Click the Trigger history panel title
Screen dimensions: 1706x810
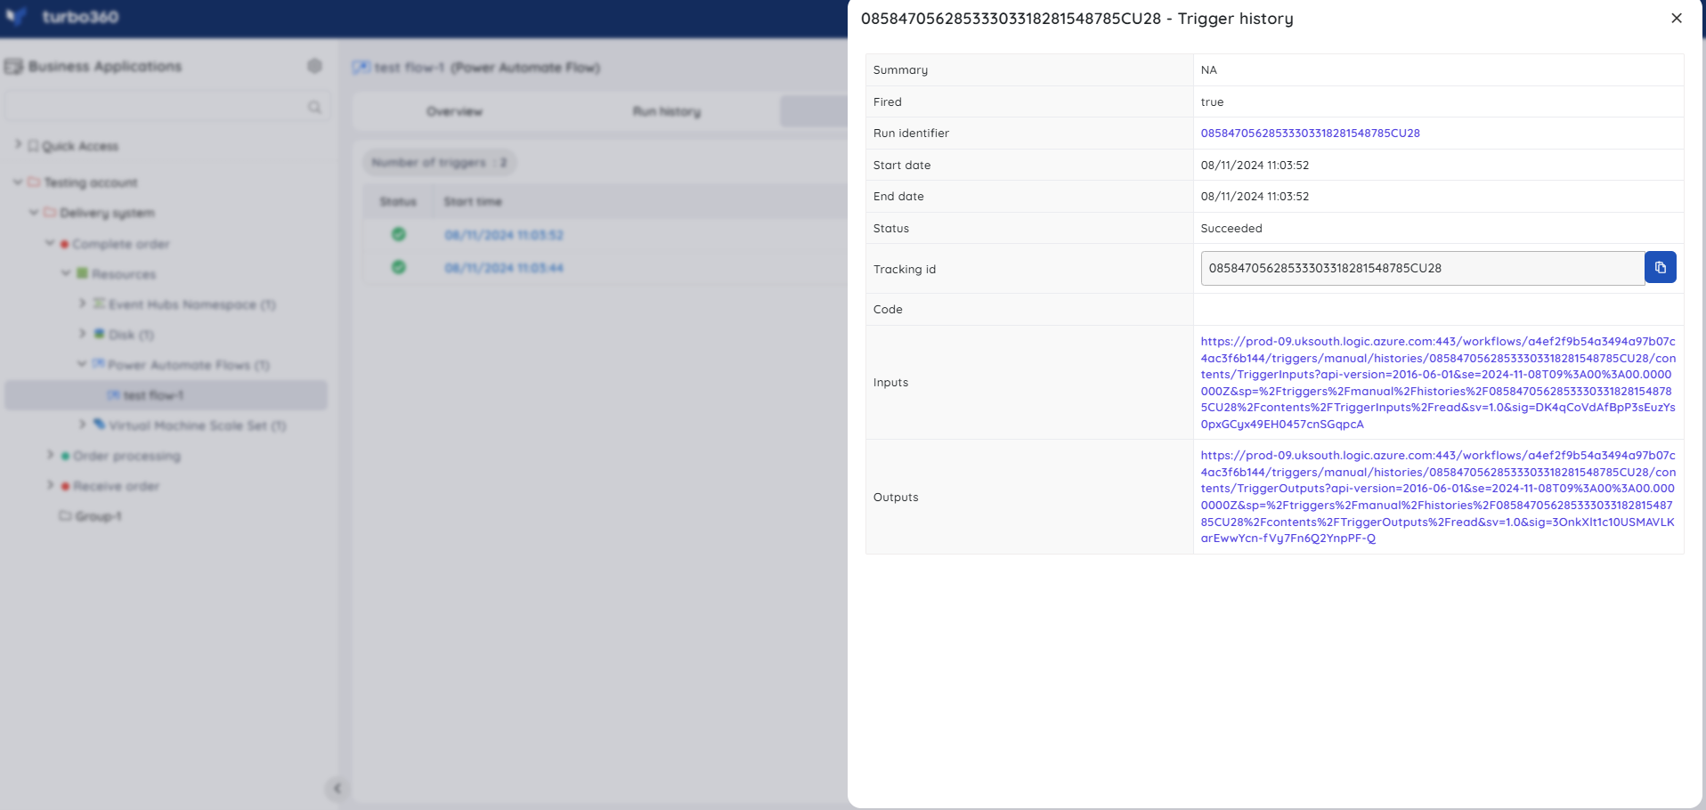1076,19
